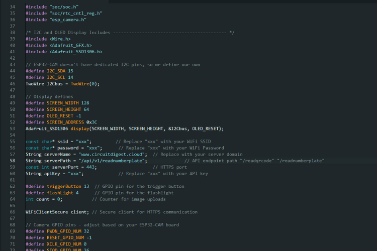Click the #include <Adafruit_GFX.h> line
This screenshot has width=377, height=251.
[x=59, y=45]
